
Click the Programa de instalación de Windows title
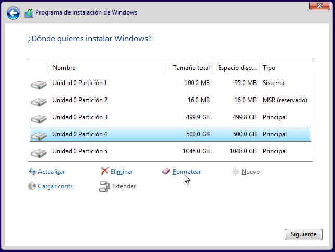tap(86, 12)
